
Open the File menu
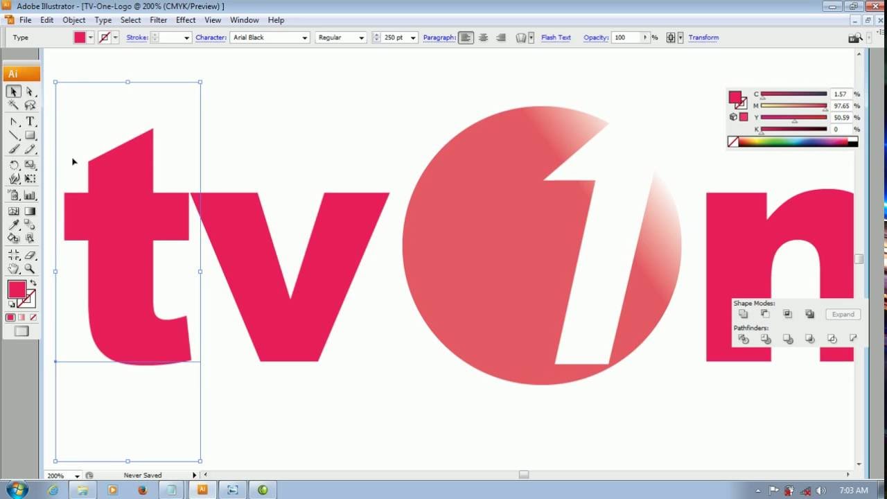pyautogui.click(x=25, y=20)
